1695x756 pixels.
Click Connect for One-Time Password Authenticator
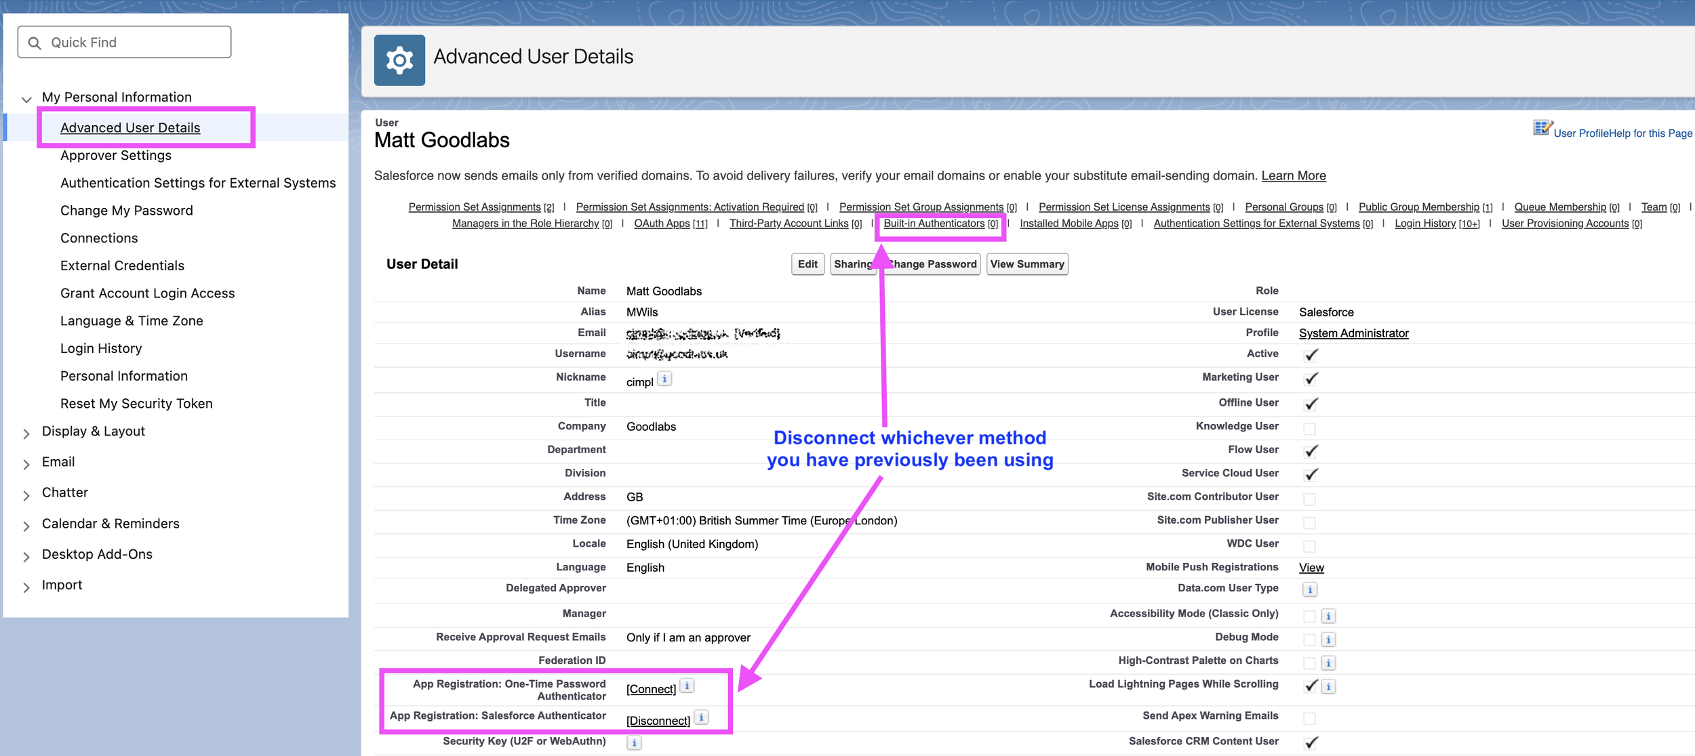[x=651, y=689]
